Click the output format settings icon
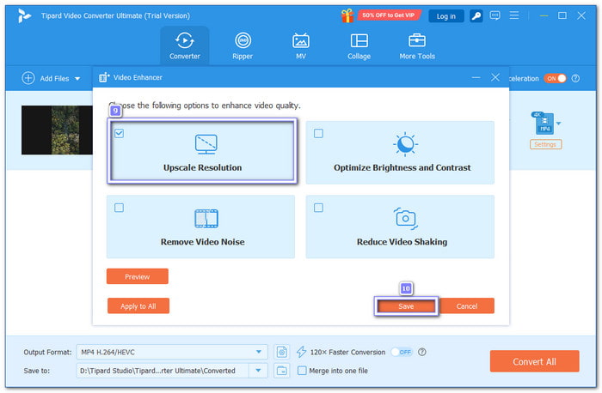 pos(282,352)
